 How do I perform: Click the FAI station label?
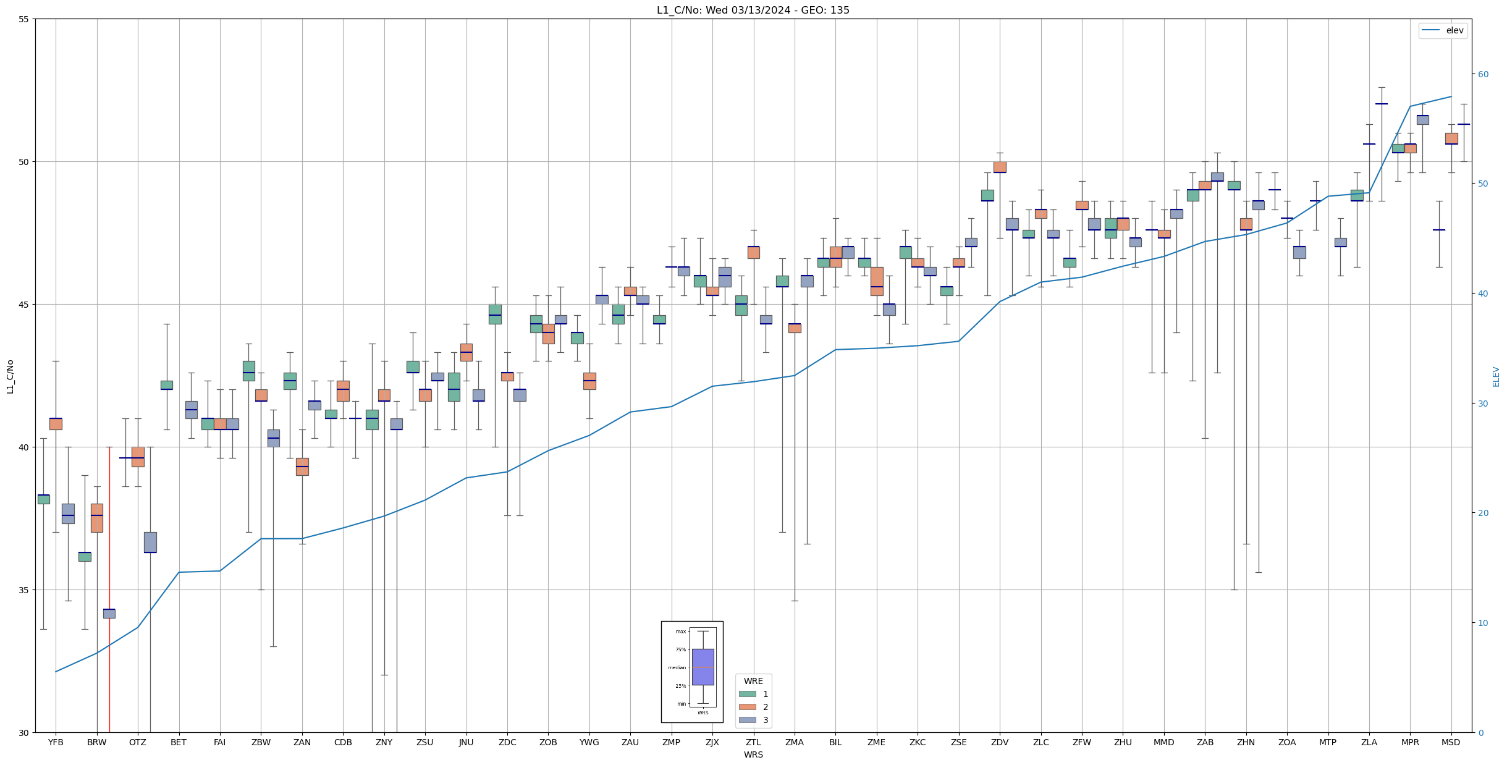point(220,743)
